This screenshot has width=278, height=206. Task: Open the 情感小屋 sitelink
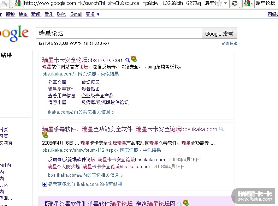click(x=57, y=102)
